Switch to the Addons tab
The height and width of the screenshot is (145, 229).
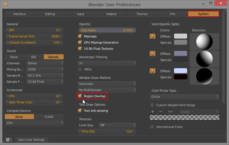111,14
